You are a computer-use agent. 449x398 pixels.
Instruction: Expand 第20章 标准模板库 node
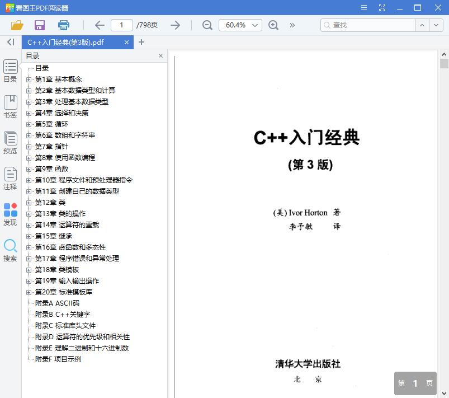coord(29,292)
